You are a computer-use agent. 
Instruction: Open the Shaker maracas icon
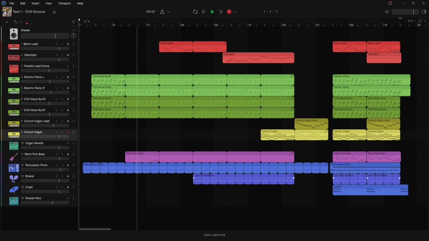pyautogui.click(x=14, y=179)
